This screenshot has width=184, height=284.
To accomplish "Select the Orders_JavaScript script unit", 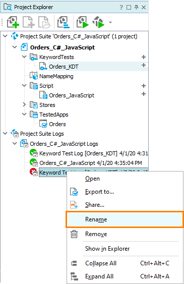I will pyautogui.click(x=72, y=95).
